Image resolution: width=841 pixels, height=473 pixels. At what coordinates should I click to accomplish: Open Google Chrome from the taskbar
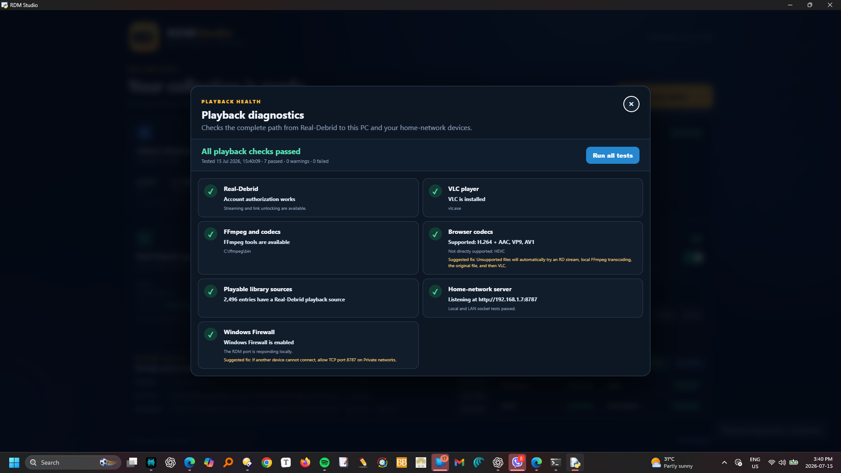(x=267, y=462)
